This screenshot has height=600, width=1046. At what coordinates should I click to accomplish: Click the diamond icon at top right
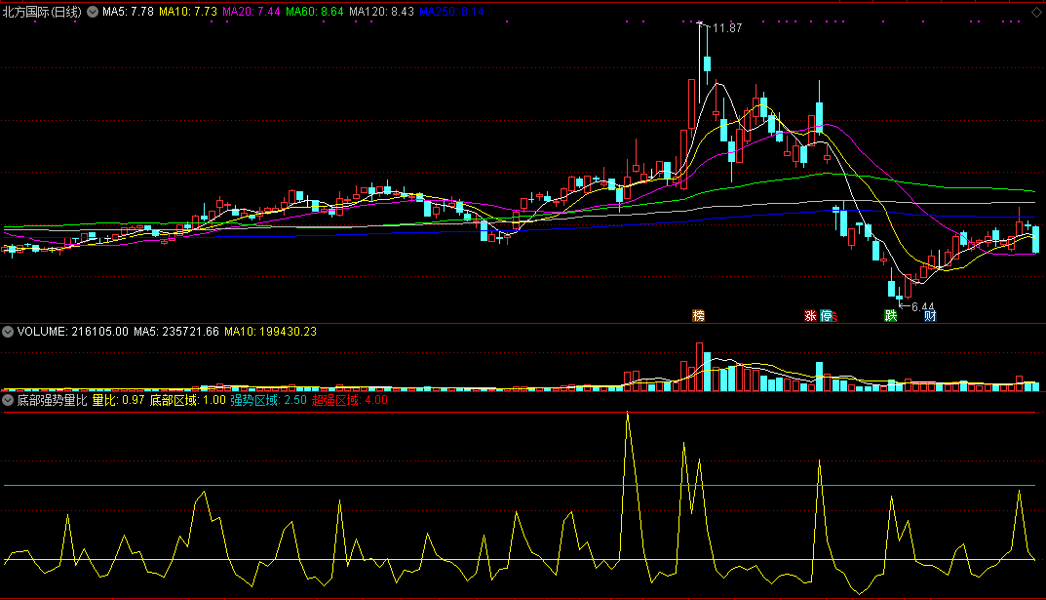[1036, 12]
